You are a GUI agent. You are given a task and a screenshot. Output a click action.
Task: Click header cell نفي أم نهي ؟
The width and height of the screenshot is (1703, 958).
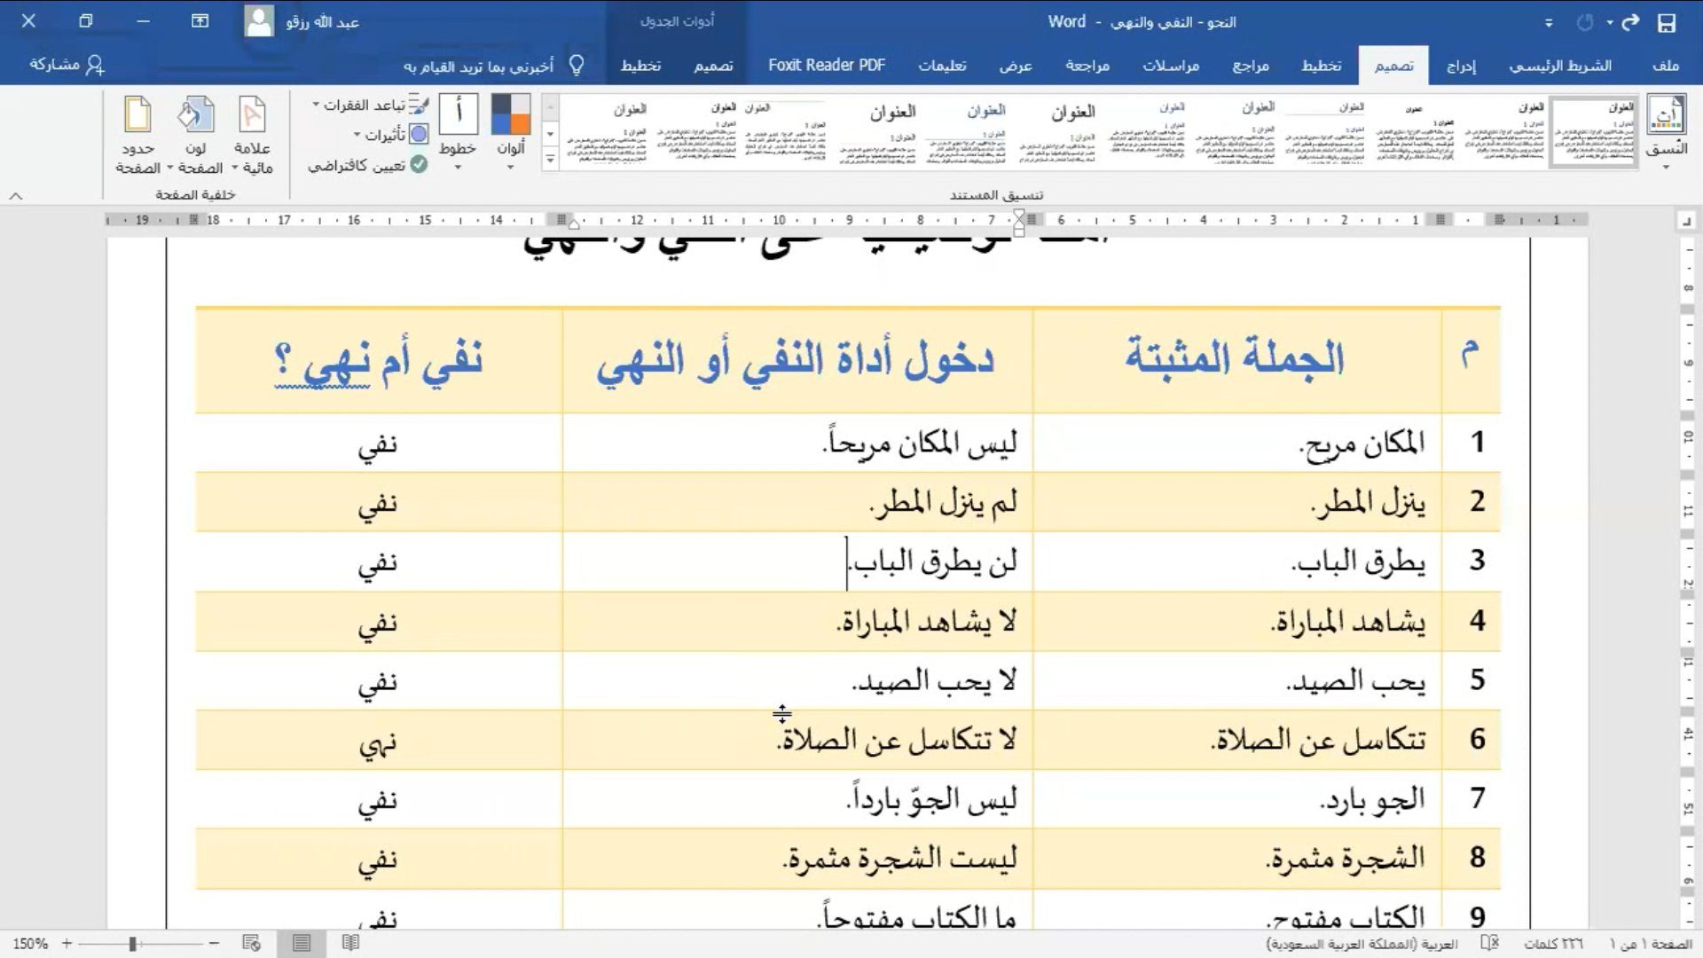tap(379, 362)
